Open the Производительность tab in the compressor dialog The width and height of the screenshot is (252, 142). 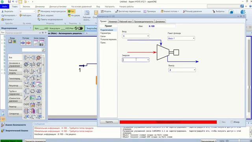point(143,21)
